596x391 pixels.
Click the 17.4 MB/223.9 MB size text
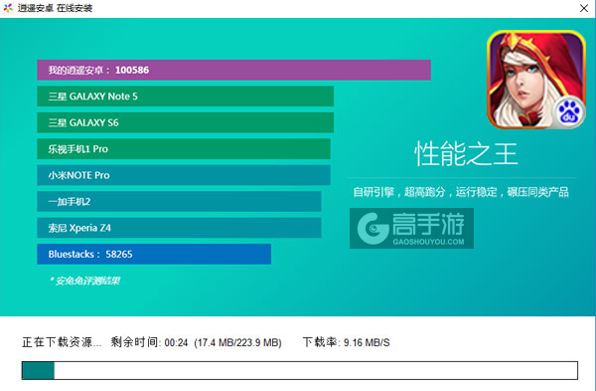coord(238,343)
